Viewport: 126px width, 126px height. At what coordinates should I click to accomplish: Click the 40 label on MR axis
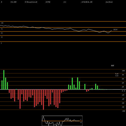[x=123, y=83]
